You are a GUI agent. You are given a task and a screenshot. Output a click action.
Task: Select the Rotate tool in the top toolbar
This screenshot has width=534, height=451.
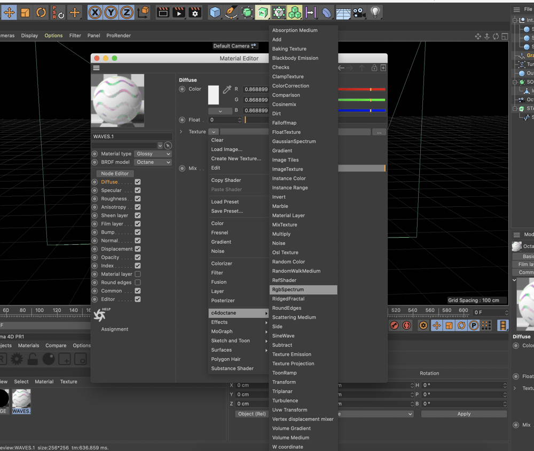(41, 13)
